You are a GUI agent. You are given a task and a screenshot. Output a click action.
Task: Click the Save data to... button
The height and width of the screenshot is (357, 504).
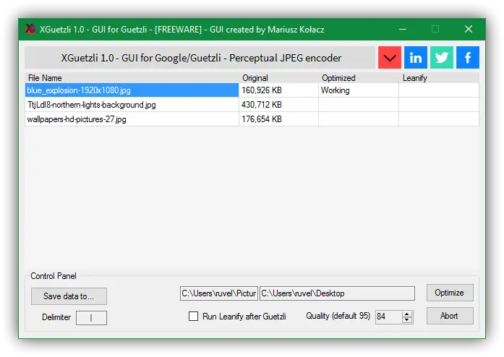click(69, 296)
